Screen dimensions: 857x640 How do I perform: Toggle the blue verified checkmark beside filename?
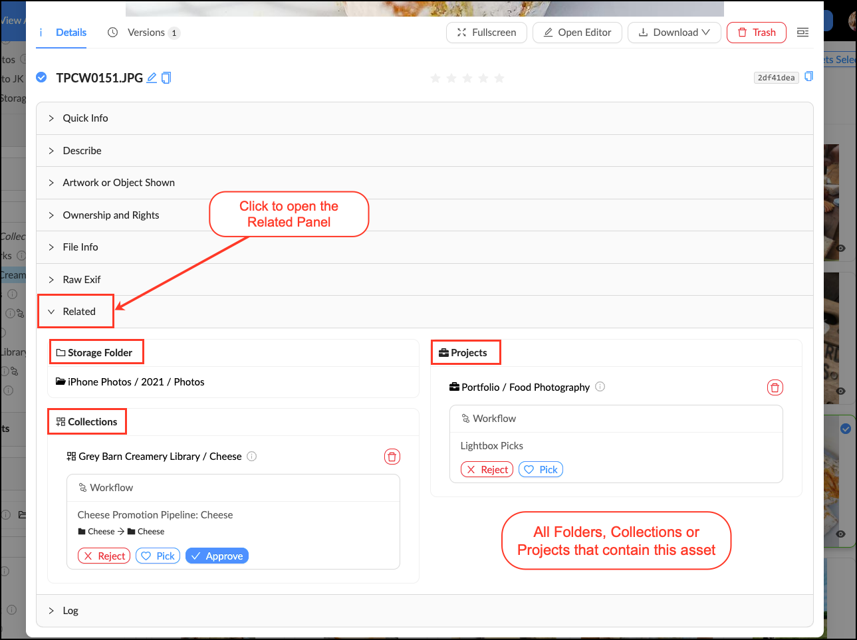[x=41, y=78]
